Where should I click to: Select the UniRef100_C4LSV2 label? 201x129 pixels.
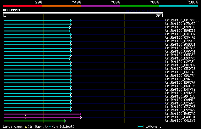pos(180,121)
